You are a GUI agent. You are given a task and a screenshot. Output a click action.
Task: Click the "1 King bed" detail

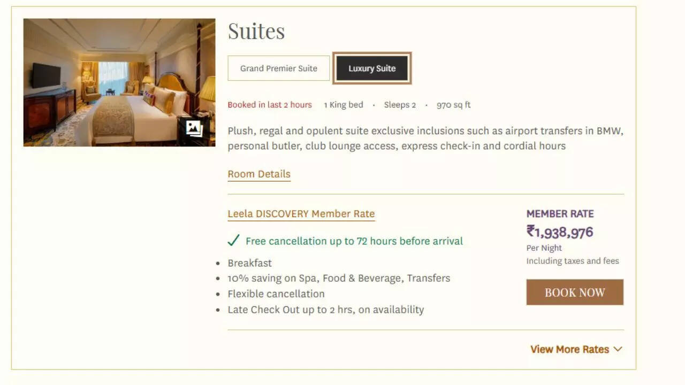tap(343, 105)
